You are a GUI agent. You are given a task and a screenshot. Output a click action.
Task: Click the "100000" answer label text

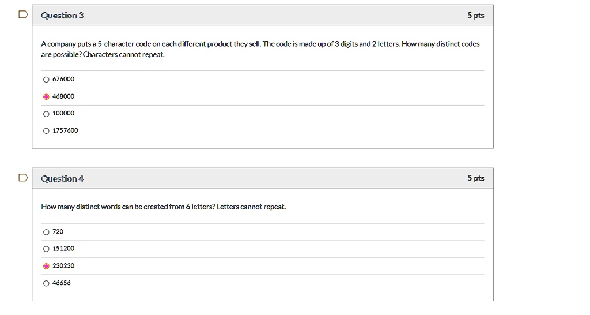tap(63, 114)
